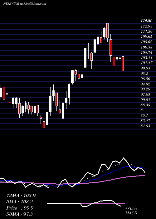The width and height of the screenshot is (156, 219).
Task: Select the 111.29 price axis label
Action: click(x=146, y=31)
